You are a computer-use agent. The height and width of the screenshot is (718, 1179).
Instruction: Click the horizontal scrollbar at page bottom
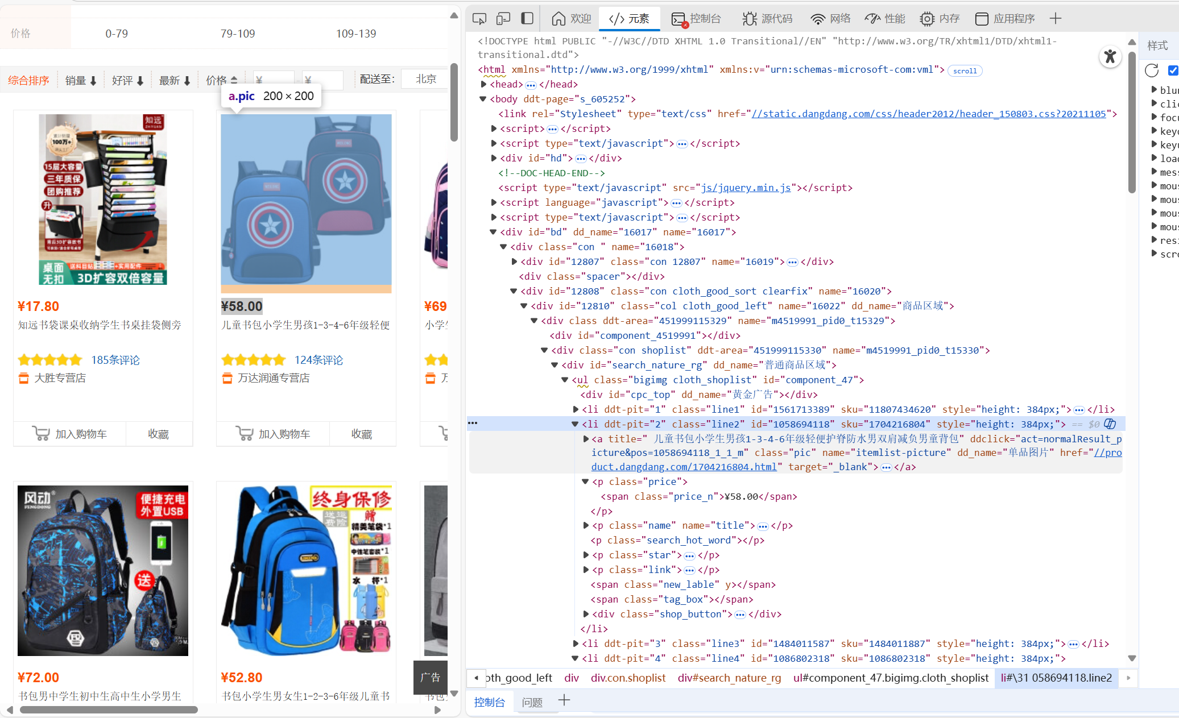click(108, 709)
